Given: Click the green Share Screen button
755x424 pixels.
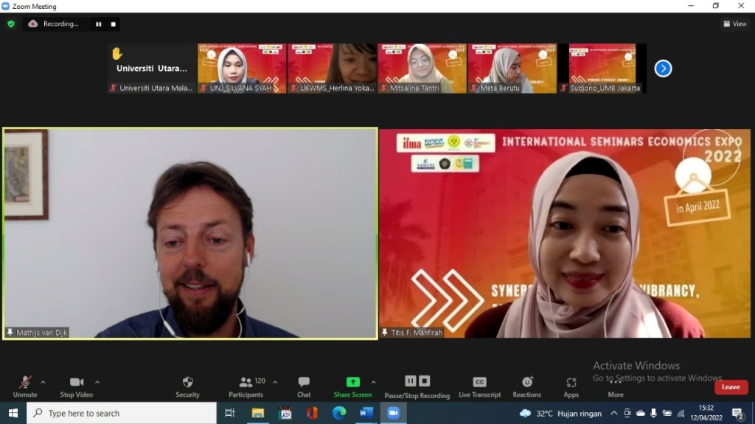Looking at the screenshot, I should (352, 387).
